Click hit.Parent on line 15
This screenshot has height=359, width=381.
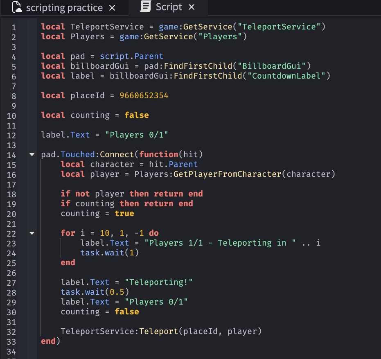coord(173,164)
